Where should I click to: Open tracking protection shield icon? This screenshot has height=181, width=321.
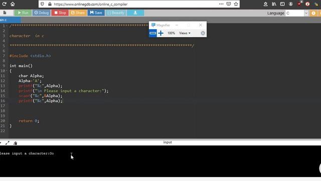tap(42, 4)
